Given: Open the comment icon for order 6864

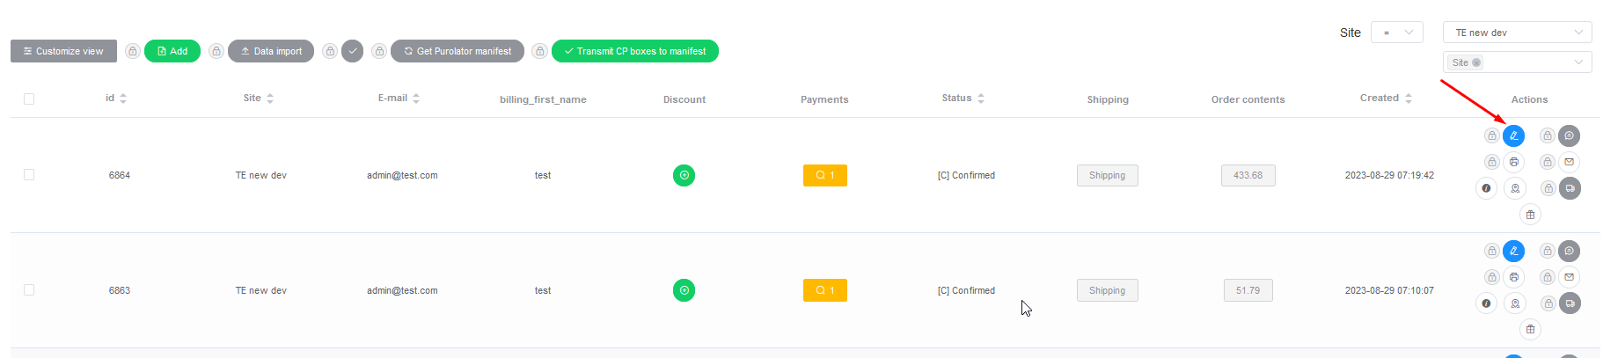Looking at the screenshot, I should pyautogui.click(x=1569, y=135).
